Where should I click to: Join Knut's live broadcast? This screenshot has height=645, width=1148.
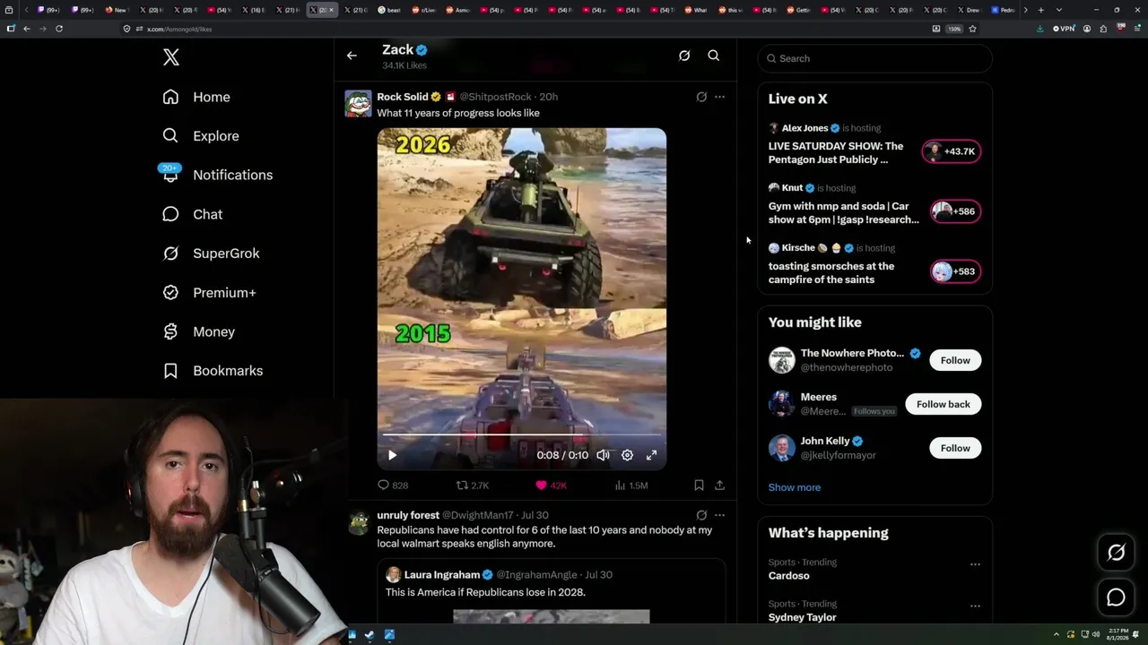(x=843, y=212)
